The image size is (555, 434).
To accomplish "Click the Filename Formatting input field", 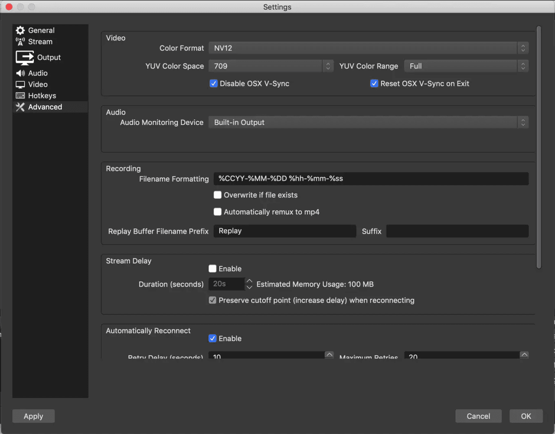I will pos(371,178).
